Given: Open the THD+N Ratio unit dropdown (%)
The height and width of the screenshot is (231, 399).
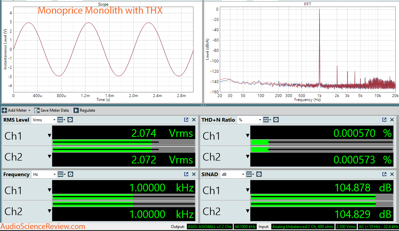Looking at the screenshot, I should [250, 120].
